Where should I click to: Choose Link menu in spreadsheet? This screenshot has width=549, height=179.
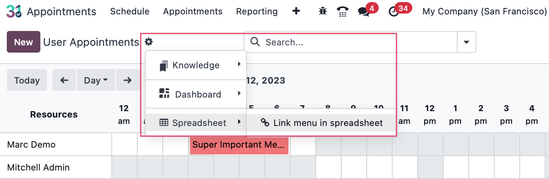tap(322, 123)
